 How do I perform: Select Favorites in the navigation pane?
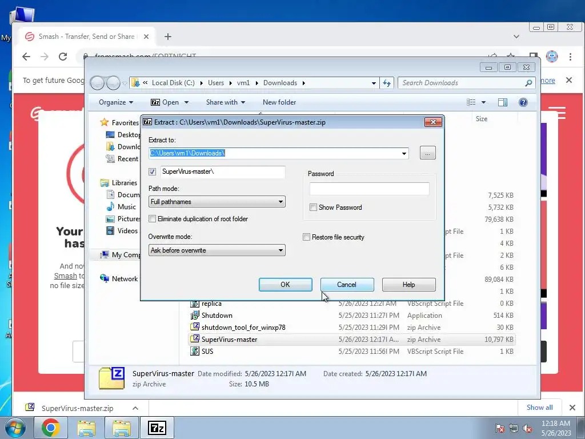pyautogui.click(x=125, y=123)
